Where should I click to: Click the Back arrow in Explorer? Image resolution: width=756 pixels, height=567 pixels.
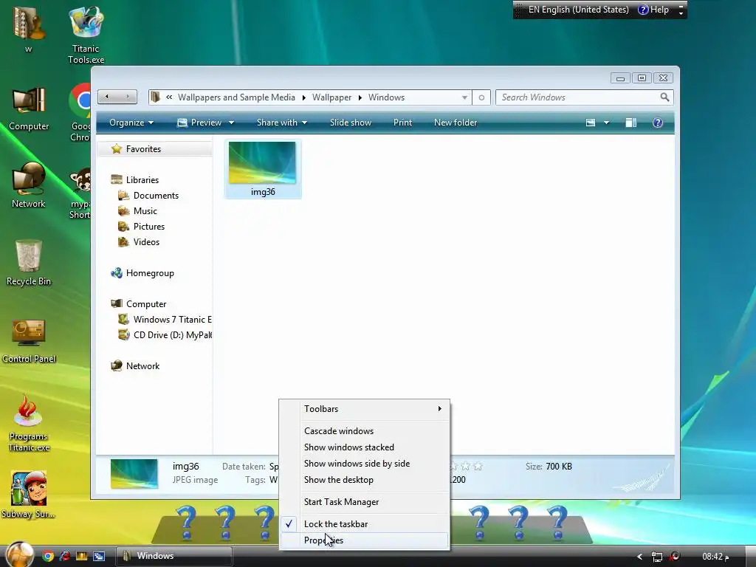coord(107,97)
